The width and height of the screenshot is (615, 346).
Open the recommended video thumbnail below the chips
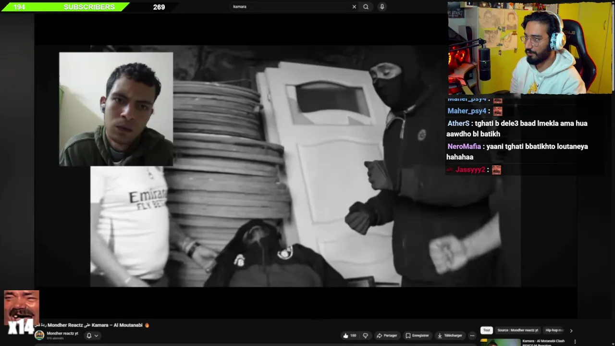point(501,342)
